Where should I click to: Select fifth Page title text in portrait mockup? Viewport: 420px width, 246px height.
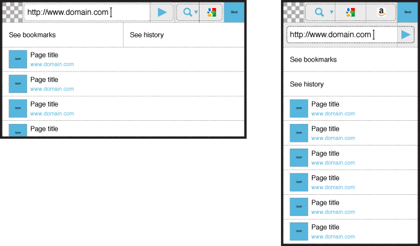tap(325, 203)
